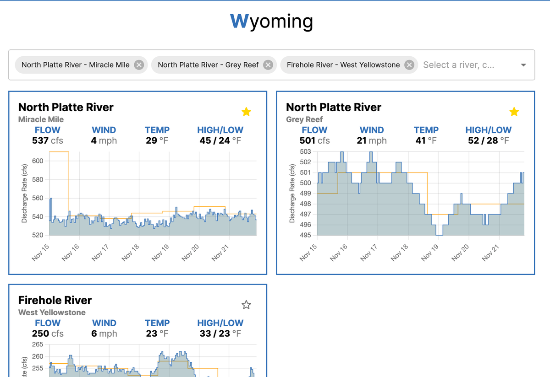Click inside the 'Select a river' search field
Screen dimensions: 550x377
pos(458,65)
